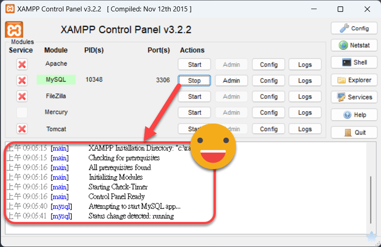Click the MySQL PID 10348 value
This screenshot has width=381, height=247.
pos(94,80)
